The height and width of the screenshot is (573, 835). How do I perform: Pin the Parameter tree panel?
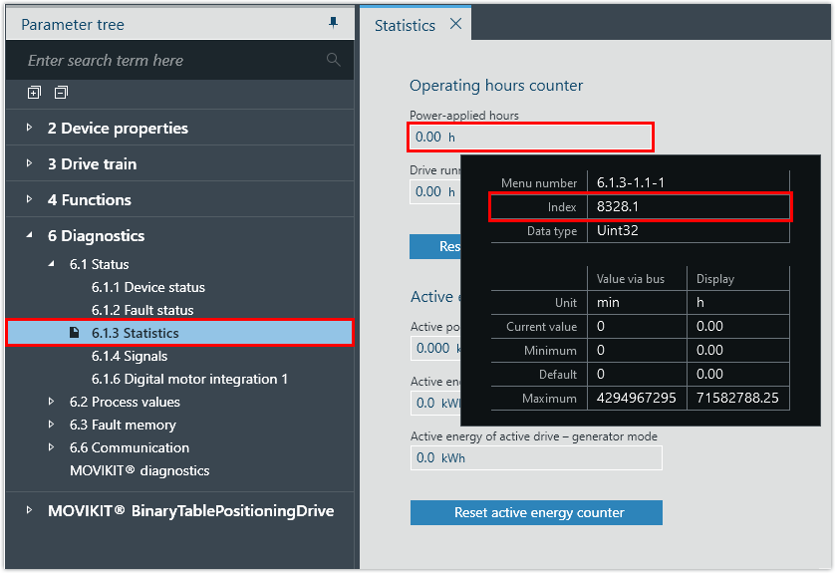(333, 23)
